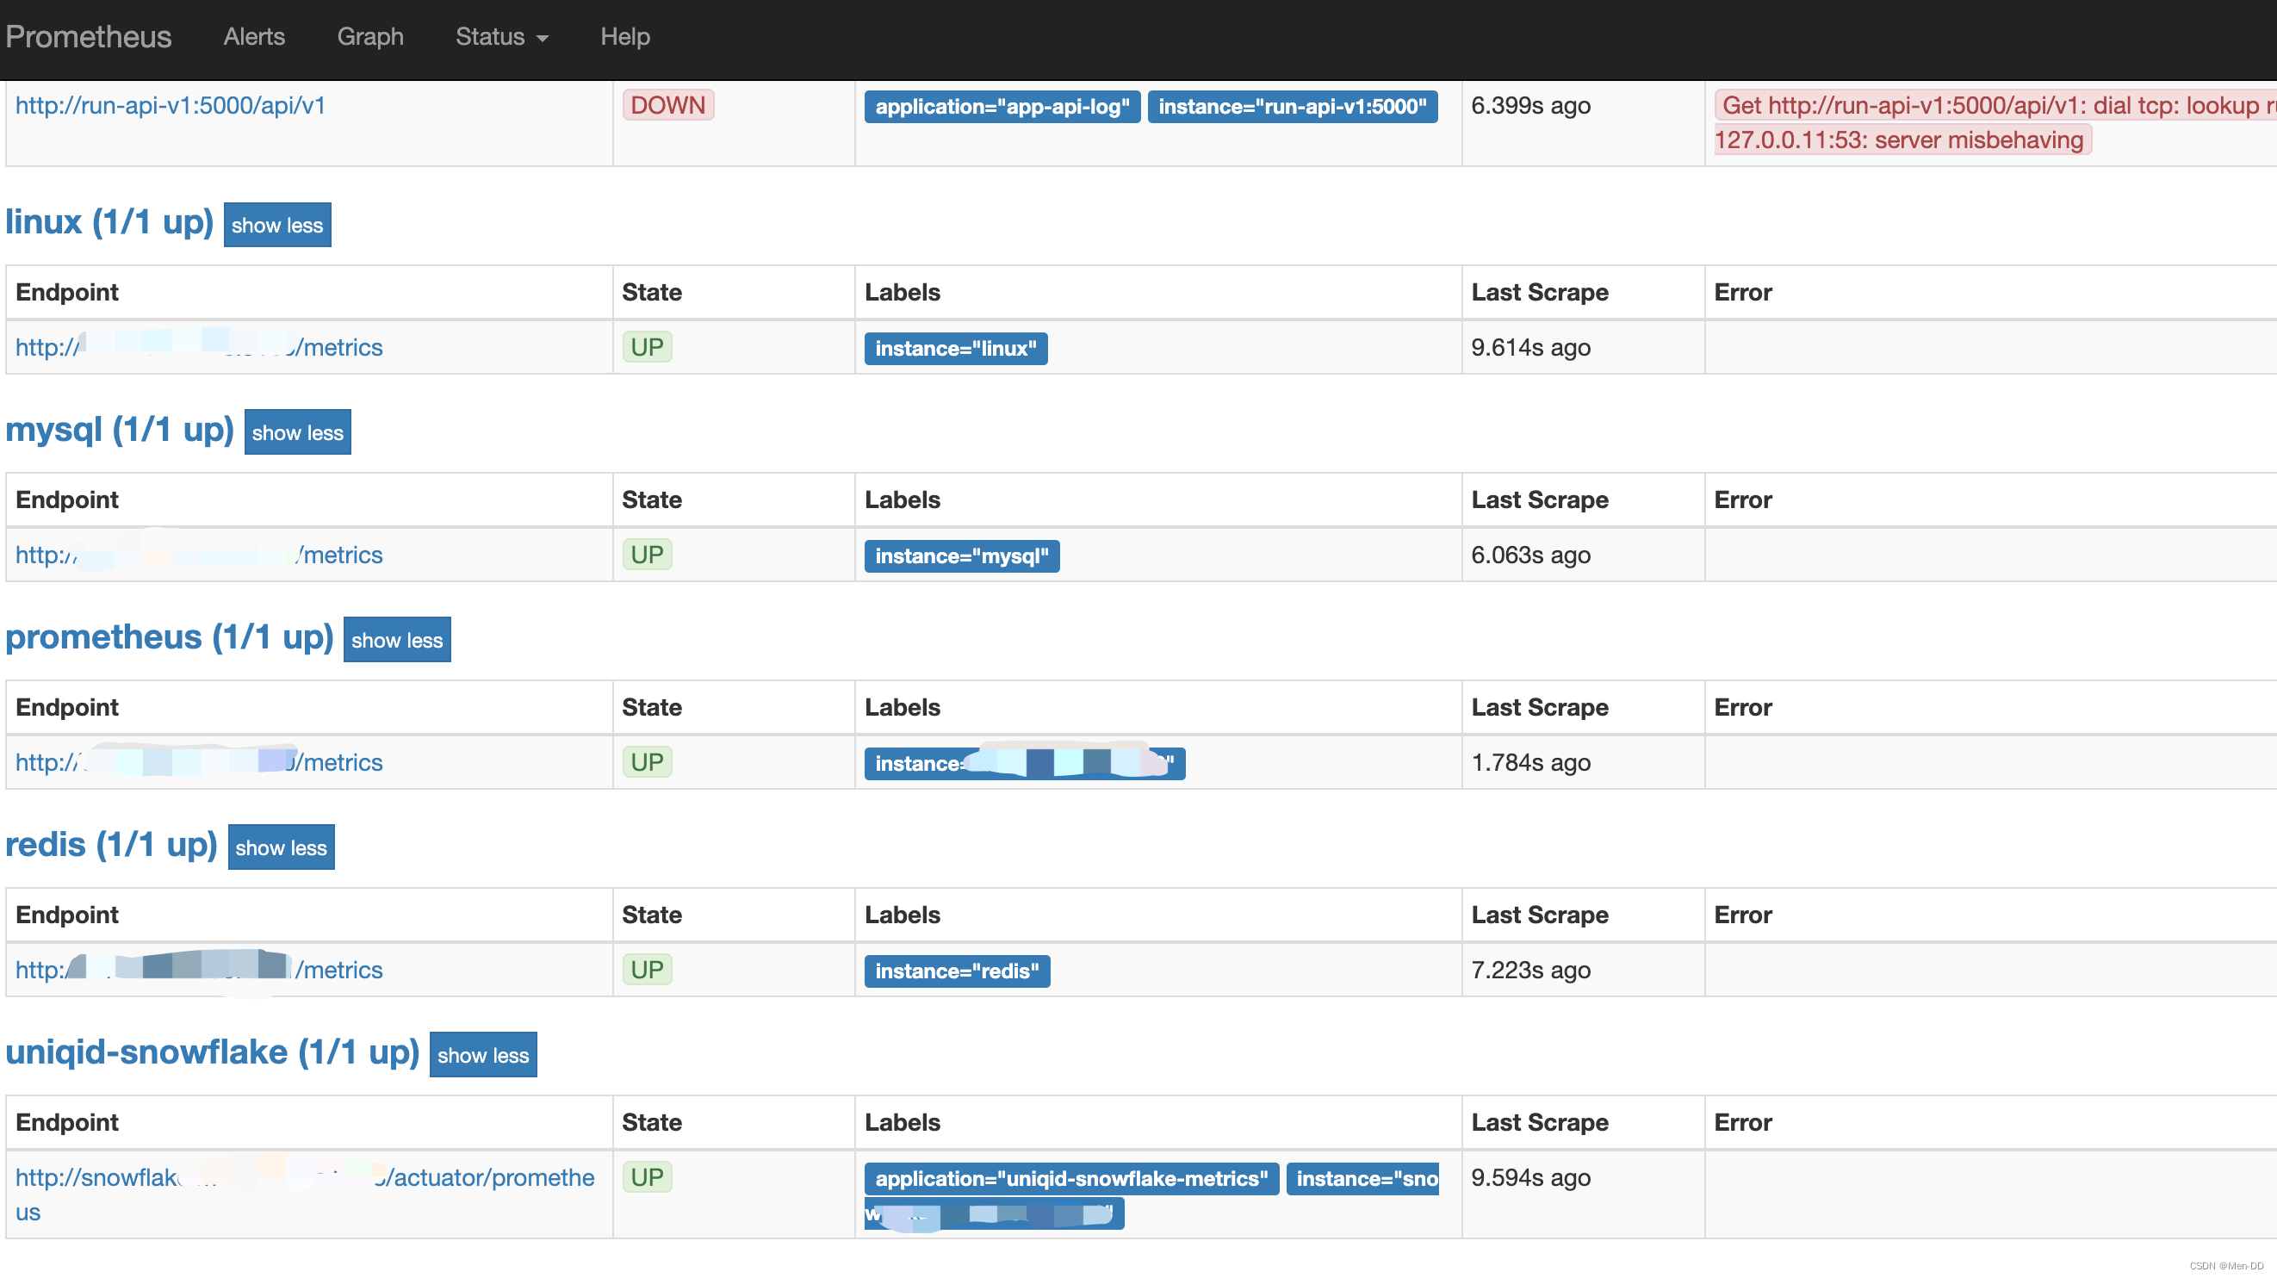Collapse the redis targets with show less
Screen dimensions: 2277x1278
tap(280, 847)
